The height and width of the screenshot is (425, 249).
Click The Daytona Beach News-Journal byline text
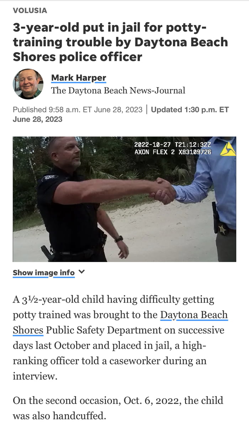pos(118,90)
